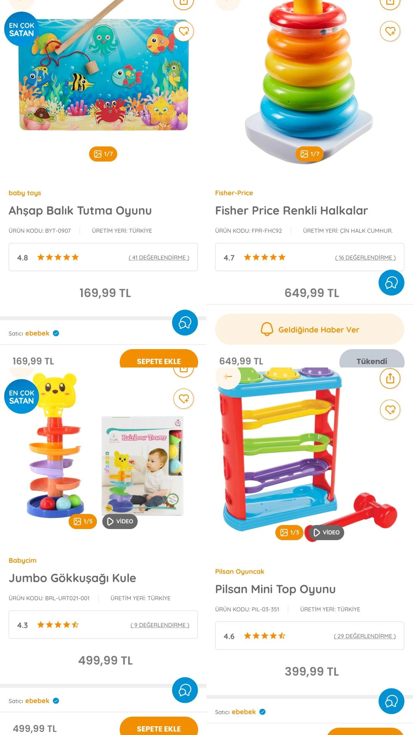The image size is (413, 735).
Task: Play VIDEO for Jumbo Gökkuşağı Kule
Action: [x=120, y=521]
